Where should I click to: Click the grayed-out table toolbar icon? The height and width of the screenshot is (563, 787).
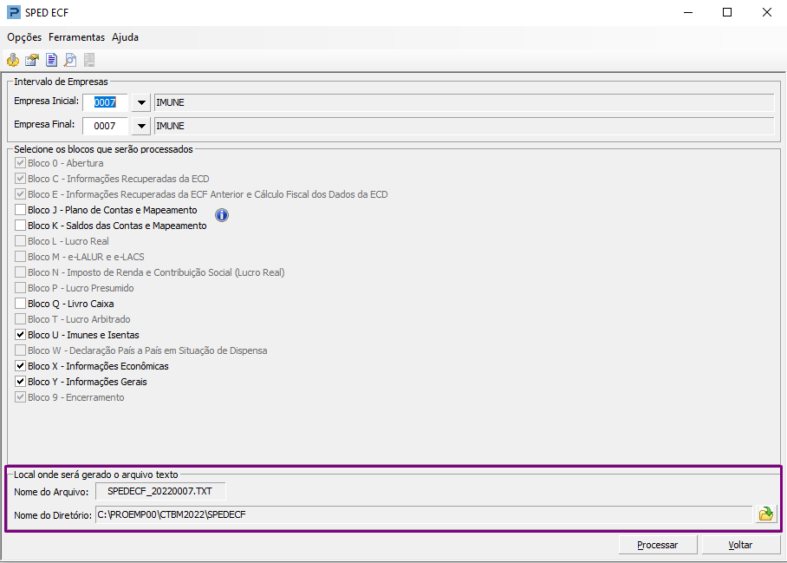pyautogui.click(x=89, y=60)
